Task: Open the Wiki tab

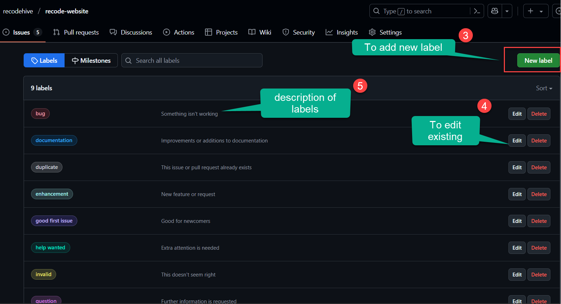Action: pos(260,32)
